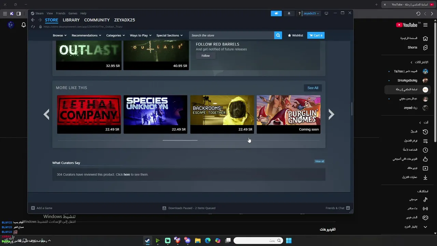This screenshot has width=437, height=246.
Task: Click the Steam search magnifier button
Action: [x=278, y=35]
